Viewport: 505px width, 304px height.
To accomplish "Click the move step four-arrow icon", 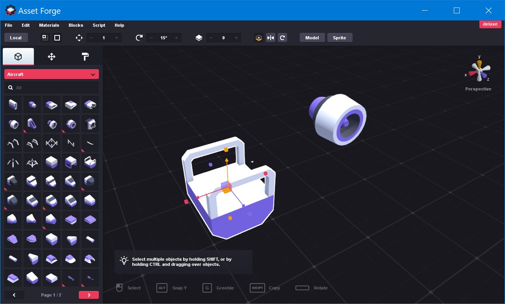I will 79,38.
